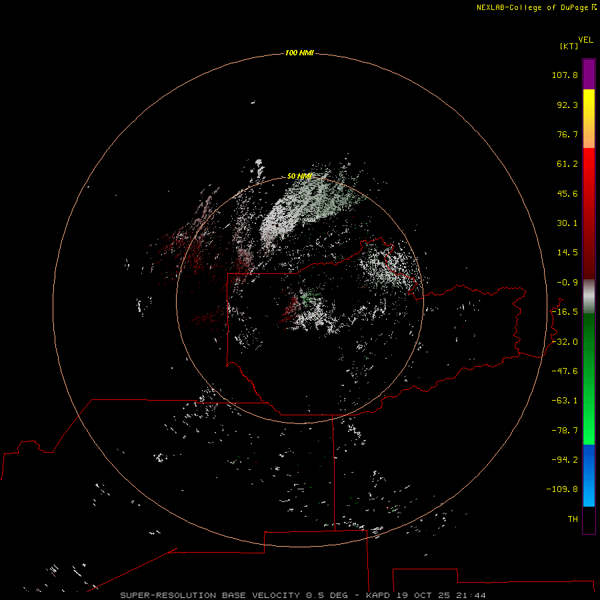
Task: Click the -0.9 legend value
Action: pyautogui.click(x=567, y=283)
